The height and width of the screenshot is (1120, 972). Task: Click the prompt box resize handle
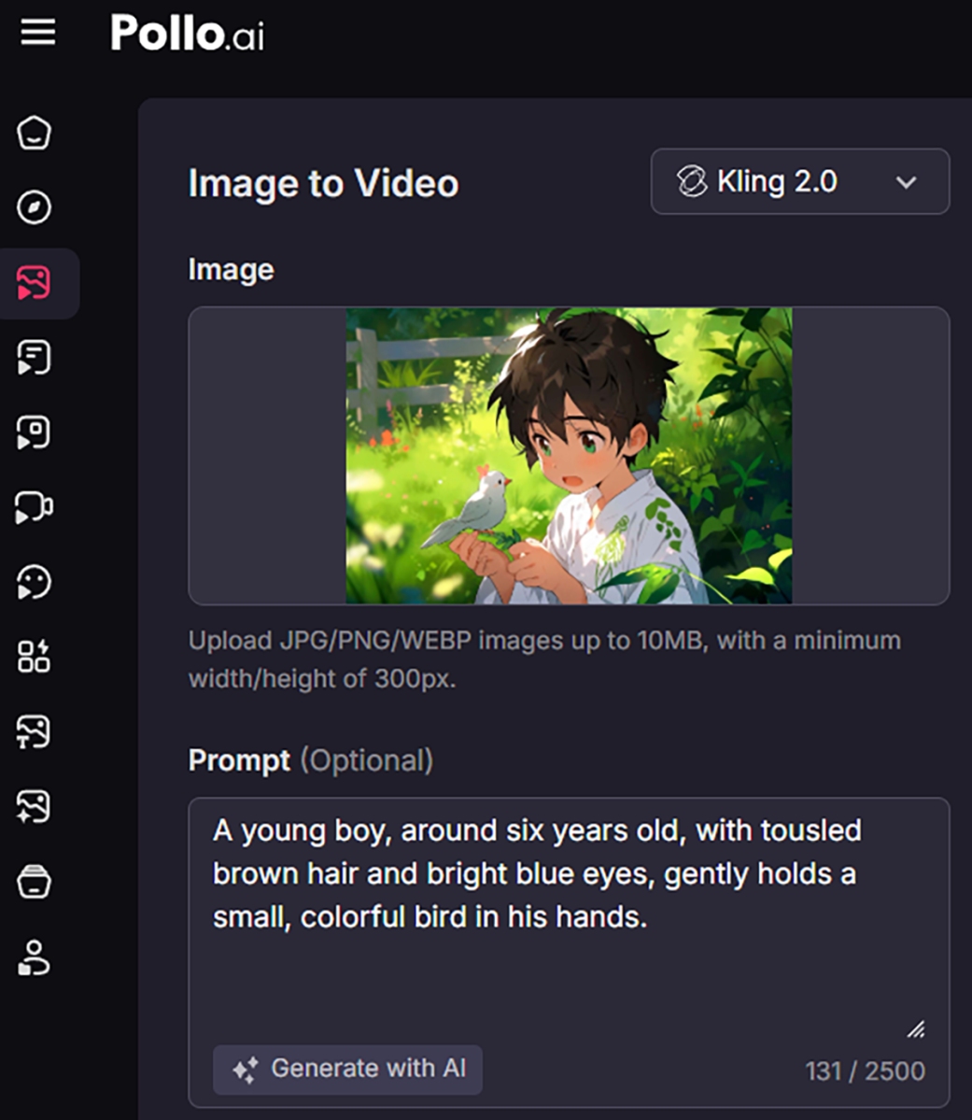pos(917,1029)
